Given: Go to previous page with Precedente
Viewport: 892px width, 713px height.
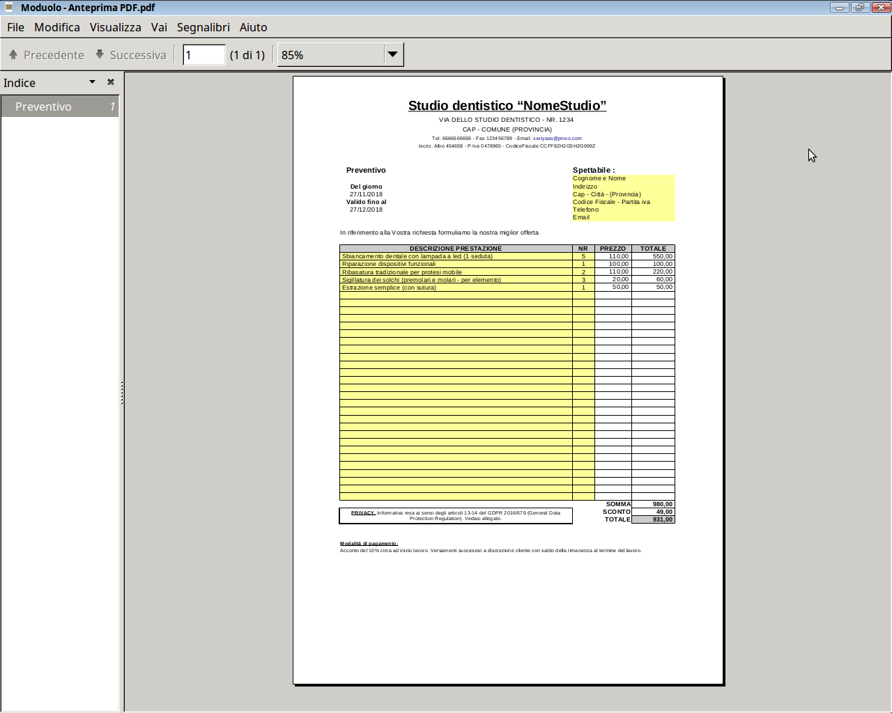Looking at the screenshot, I should [x=47, y=55].
